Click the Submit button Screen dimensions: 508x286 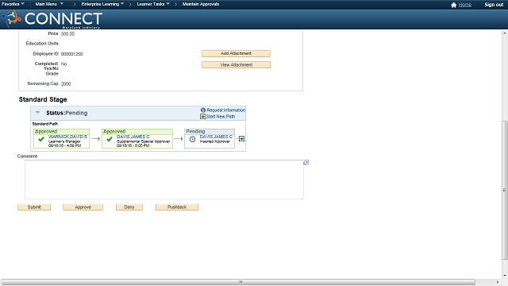coord(34,207)
